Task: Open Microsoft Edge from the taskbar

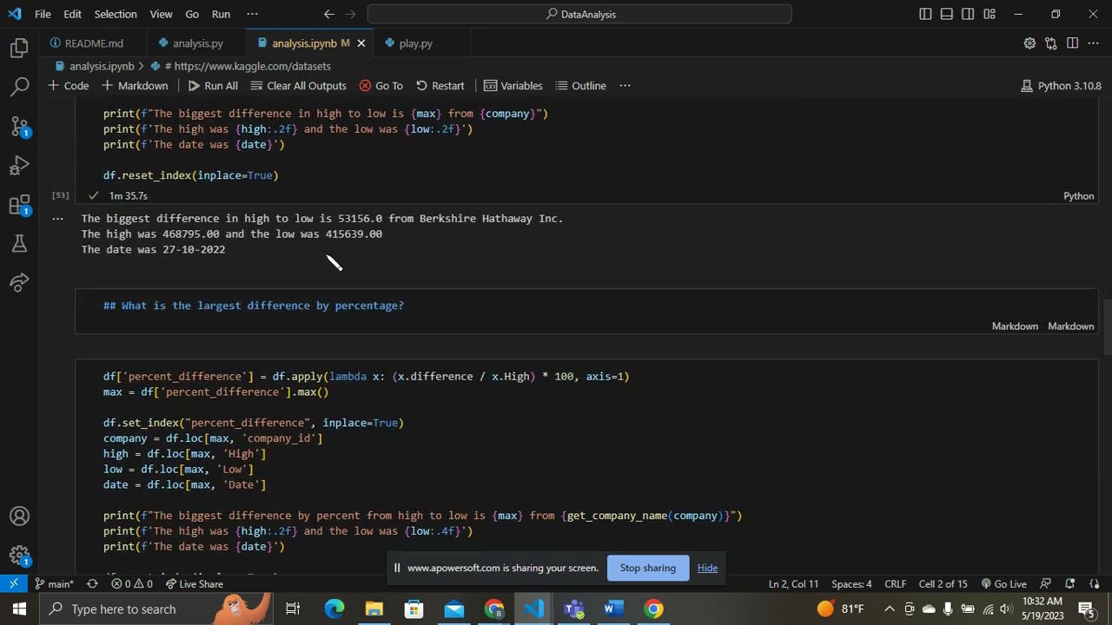Action: click(334, 609)
